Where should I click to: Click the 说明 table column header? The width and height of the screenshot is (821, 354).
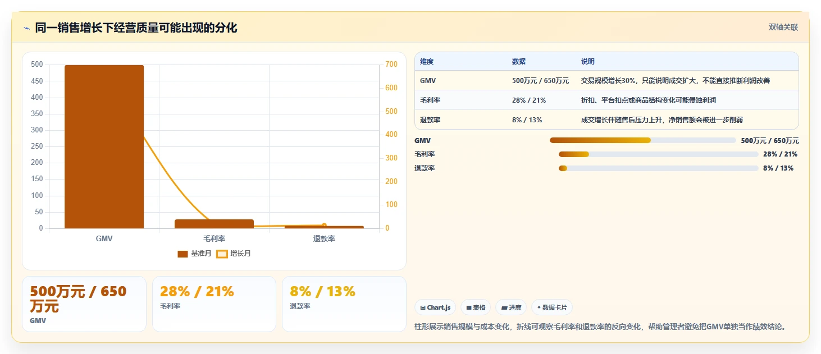pos(588,62)
